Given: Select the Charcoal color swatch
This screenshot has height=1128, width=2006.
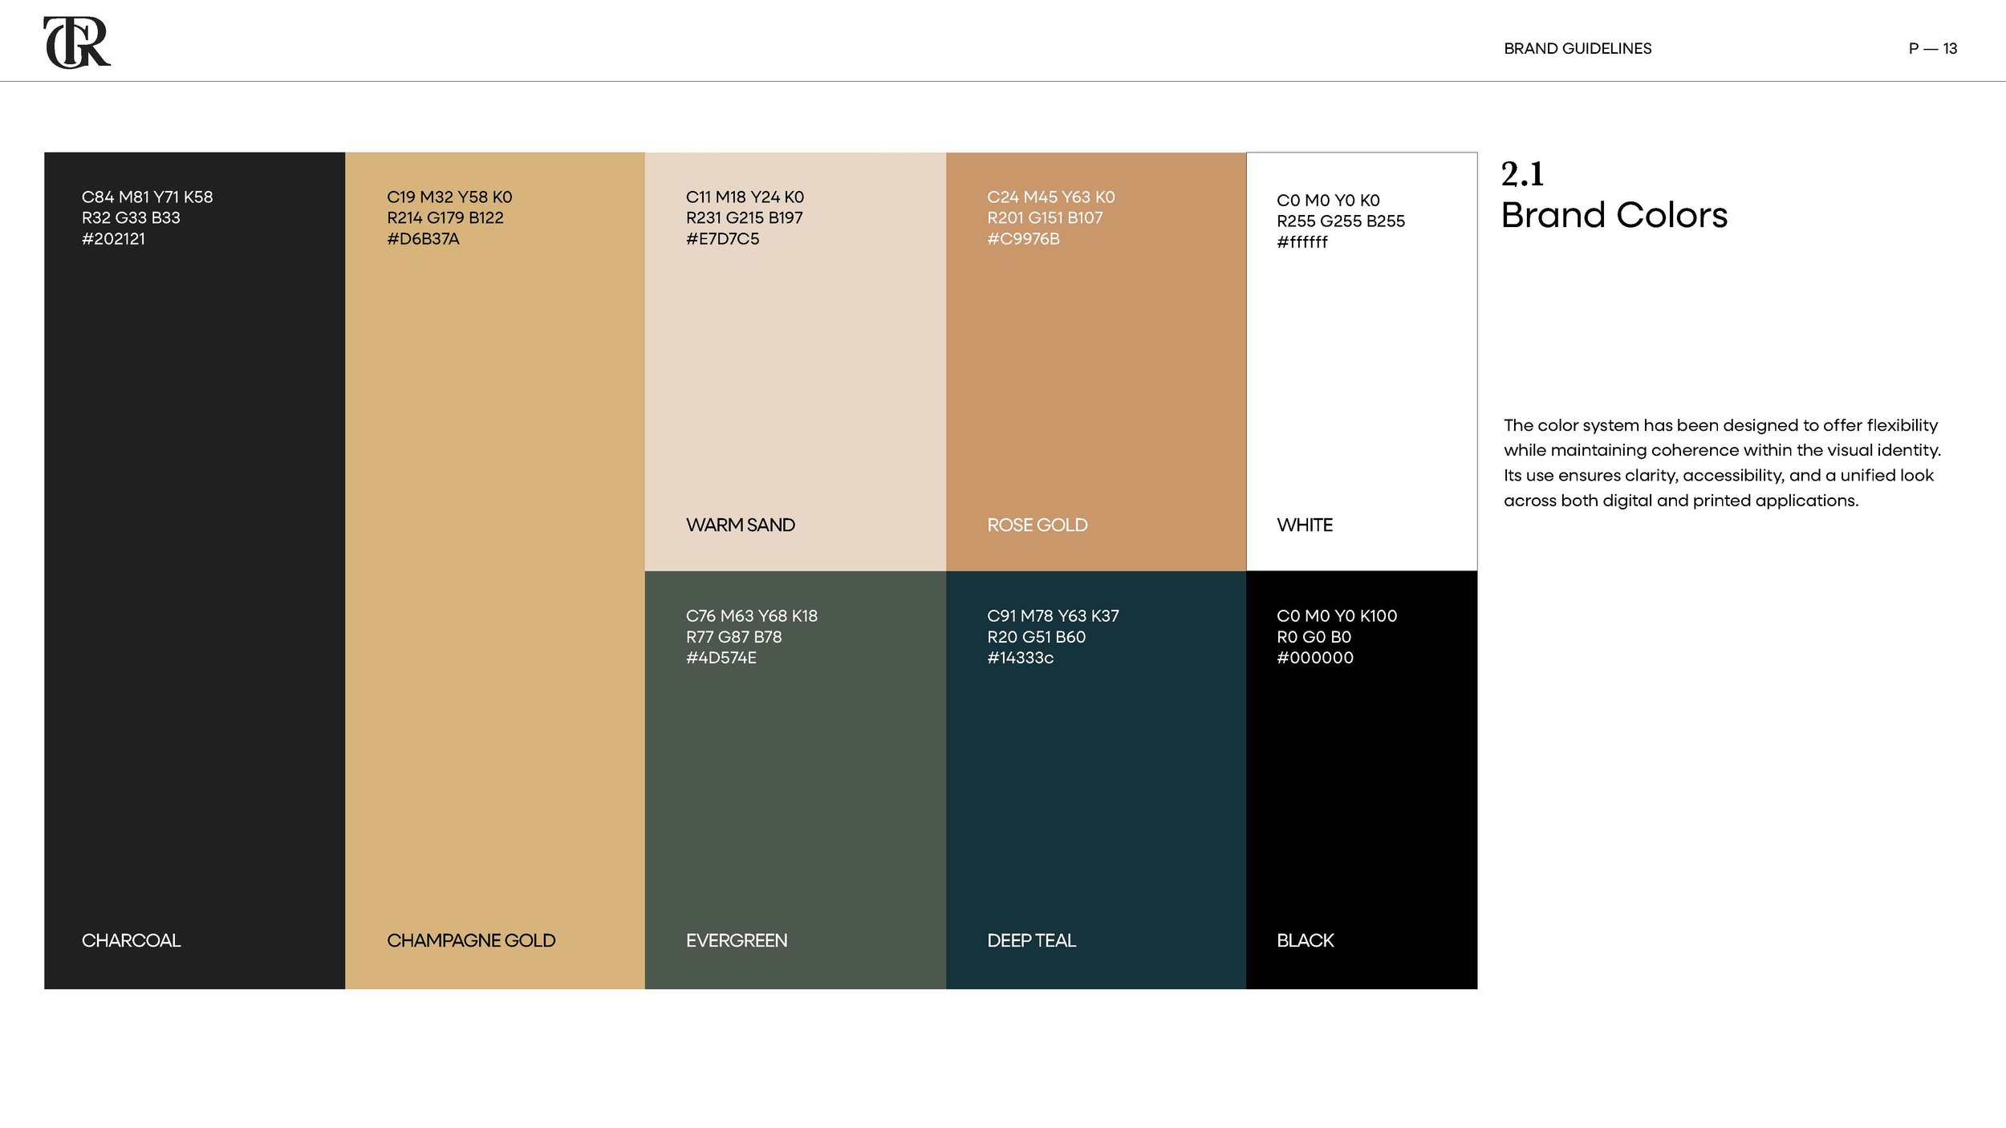Looking at the screenshot, I should click(x=194, y=570).
